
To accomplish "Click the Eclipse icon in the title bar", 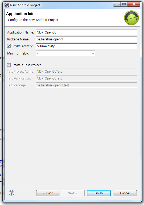I will (7, 5).
